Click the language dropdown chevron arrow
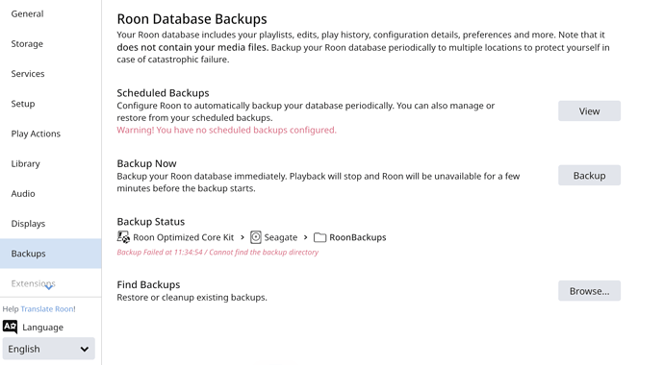The width and height of the screenshot is (664, 365). tap(85, 349)
